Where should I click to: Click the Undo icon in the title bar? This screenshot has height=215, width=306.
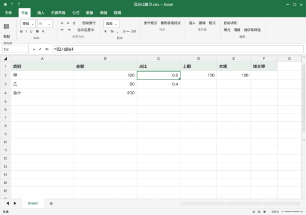point(12,4)
